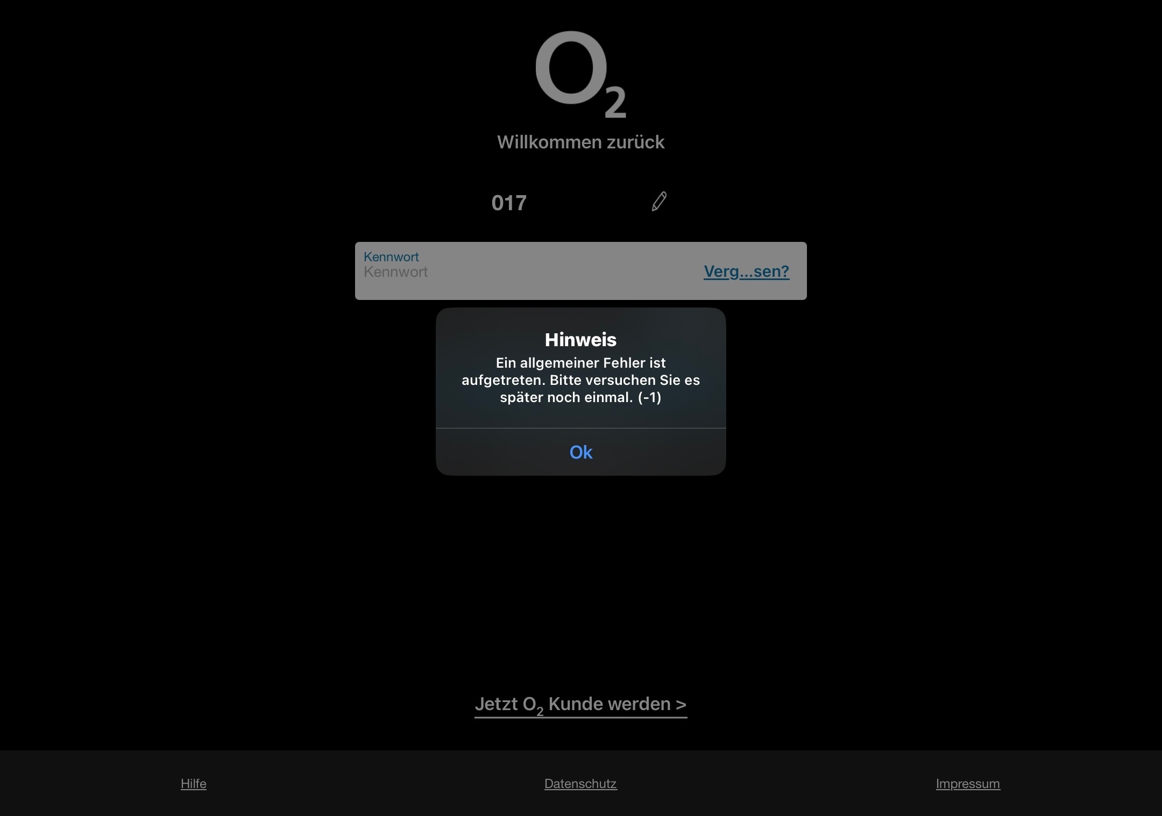Click the O2 logo at top
The width and height of the screenshot is (1162, 816).
pyautogui.click(x=581, y=74)
